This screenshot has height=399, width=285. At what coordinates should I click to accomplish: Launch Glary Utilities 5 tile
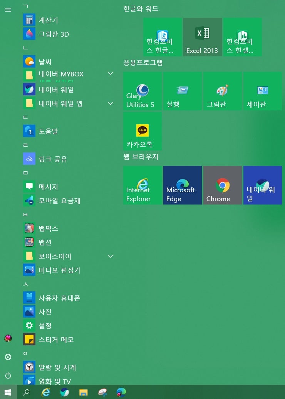point(142,91)
